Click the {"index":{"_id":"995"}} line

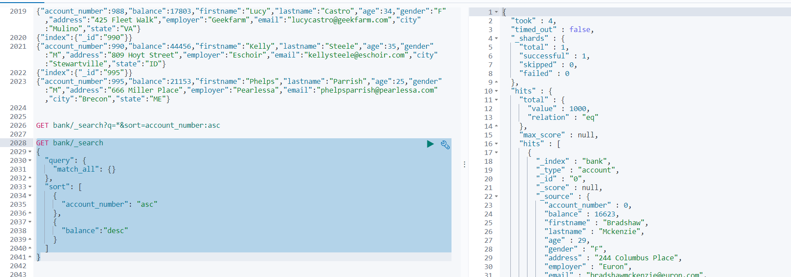(84, 73)
